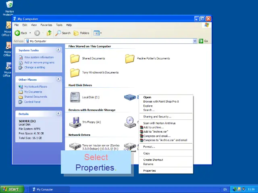The height and width of the screenshot is (193, 258).
Task: Choose Add to "Archive.rar" option
Action: [x=166, y=131]
